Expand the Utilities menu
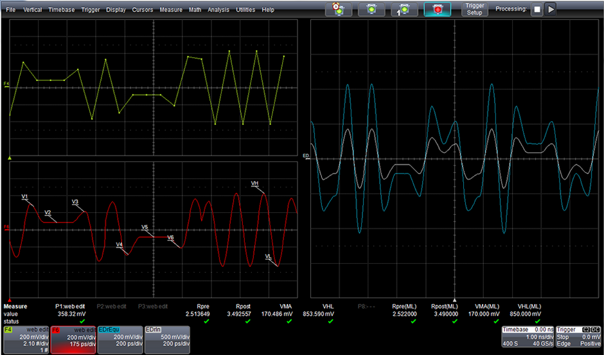Screen dimensions: 604x355 pyautogui.click(x=245, y=10)
